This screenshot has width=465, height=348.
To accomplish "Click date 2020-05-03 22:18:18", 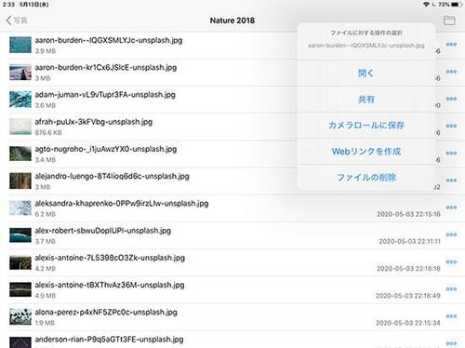I will point(408,269).
